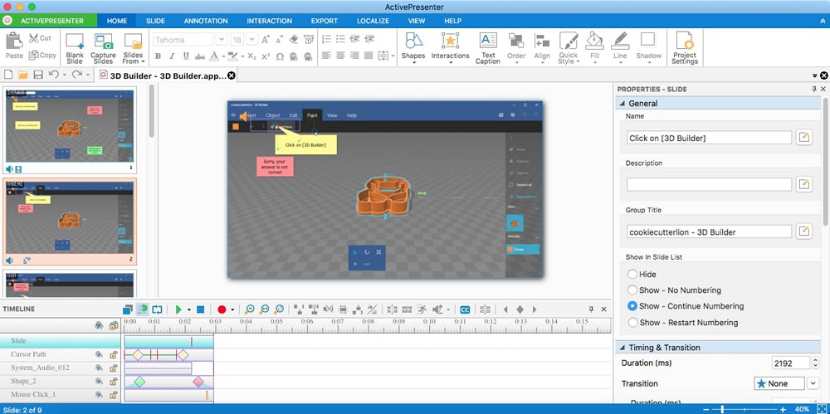Open the EXPORT tab

pos(325,21)
